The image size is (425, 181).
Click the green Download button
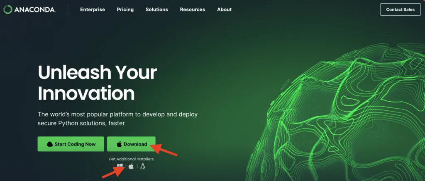click(x=131, y=144)
